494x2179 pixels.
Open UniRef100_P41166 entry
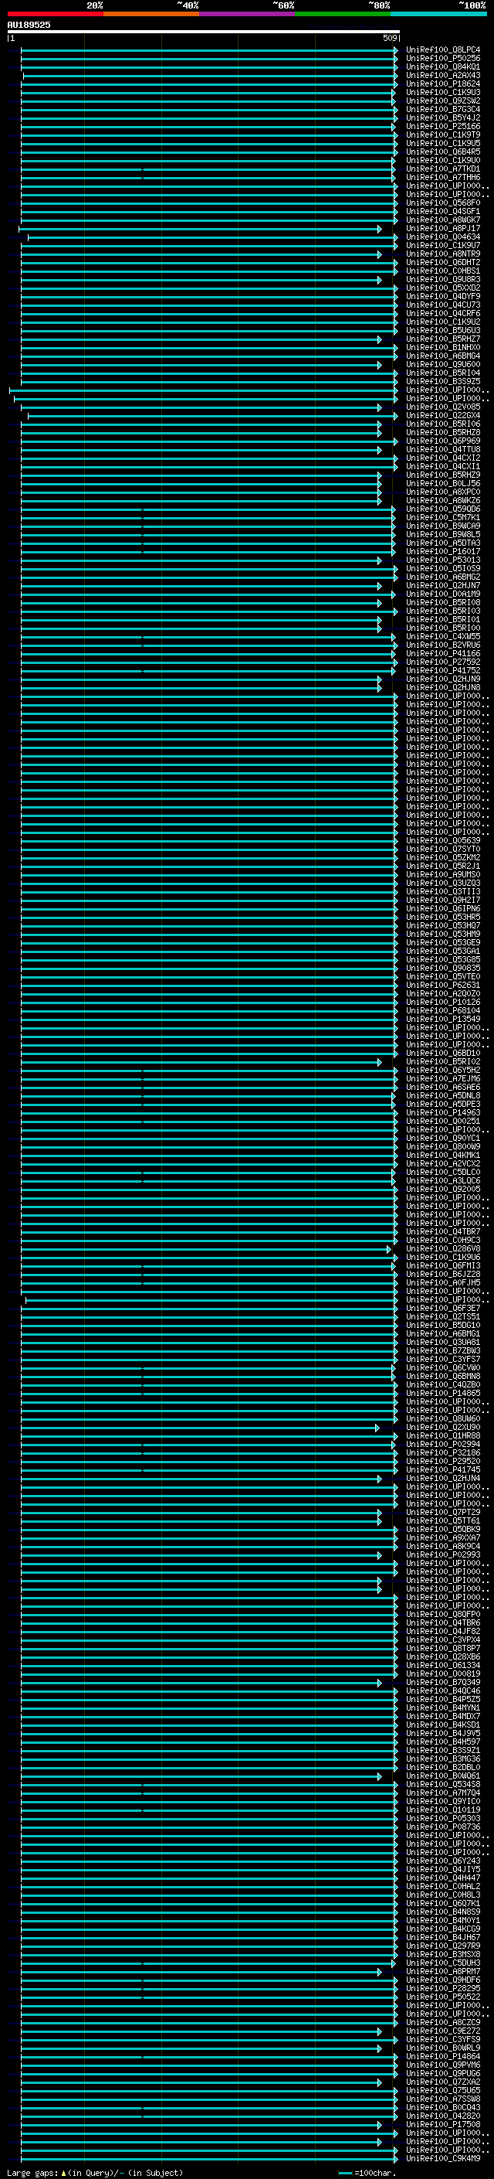tap(442, 654)
